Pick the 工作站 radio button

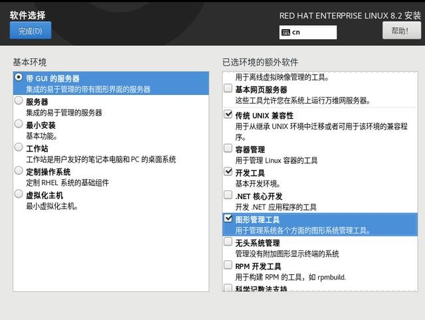(19, 147)
